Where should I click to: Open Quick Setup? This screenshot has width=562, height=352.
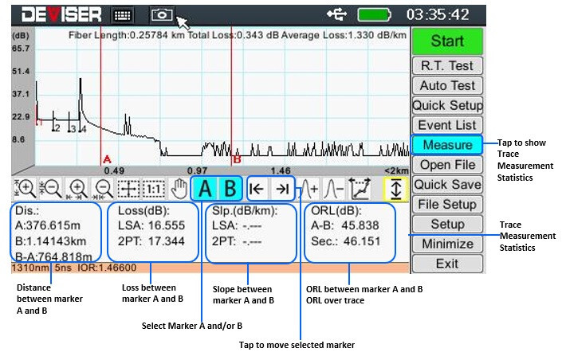click(x=447, y=105)
